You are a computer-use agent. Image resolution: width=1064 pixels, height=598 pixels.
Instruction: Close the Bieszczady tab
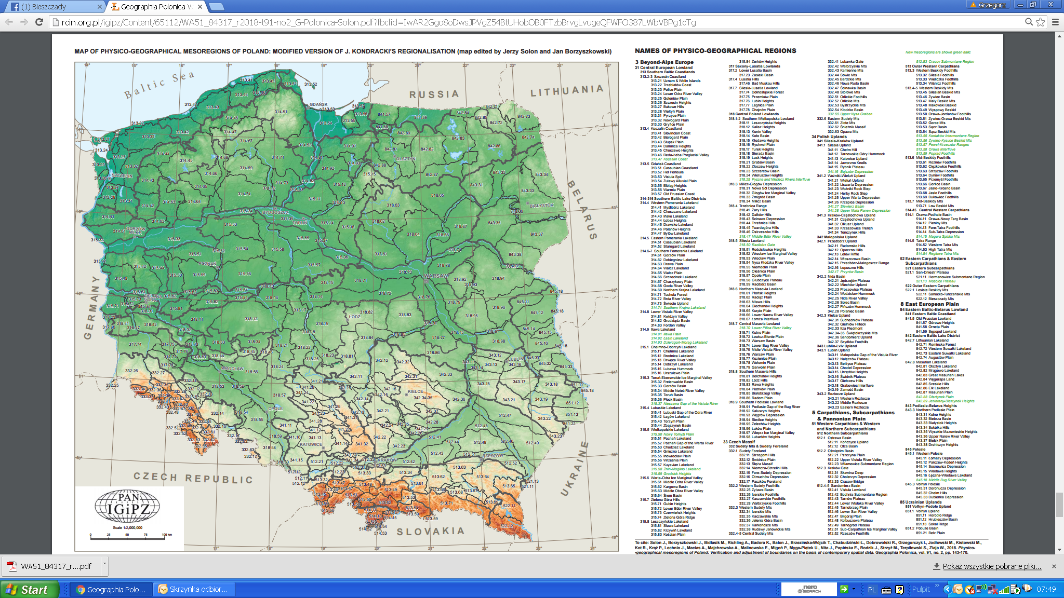coord(100,7)
